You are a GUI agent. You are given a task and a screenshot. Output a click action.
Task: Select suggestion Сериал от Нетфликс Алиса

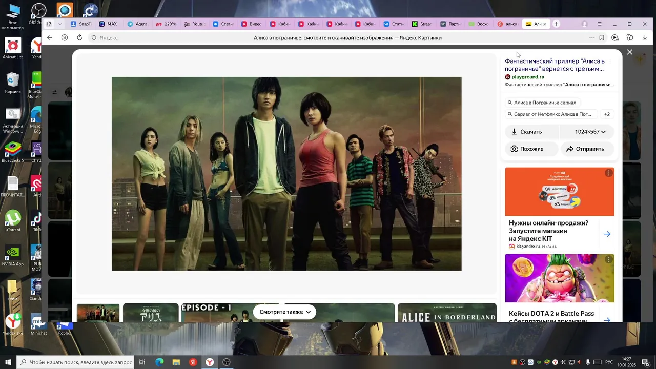click(551, 114)
